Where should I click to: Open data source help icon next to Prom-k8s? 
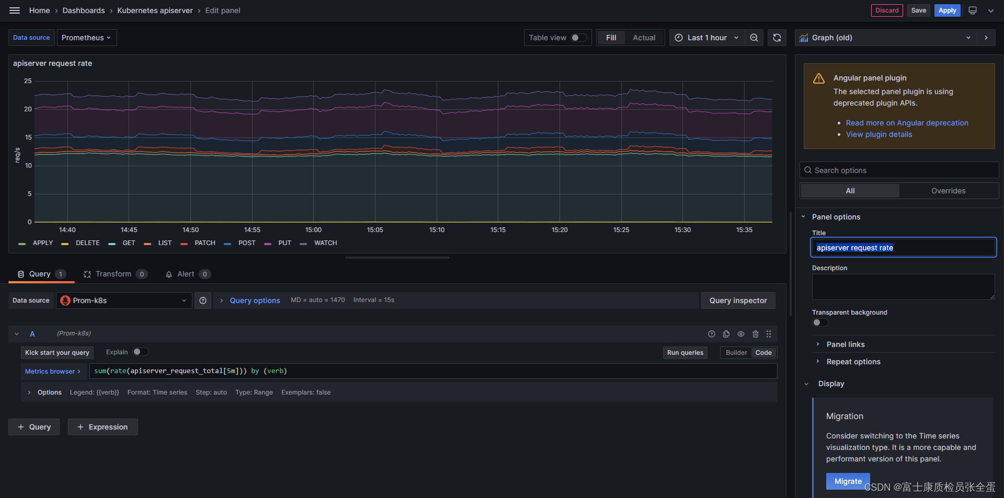[x=203, y=300]
